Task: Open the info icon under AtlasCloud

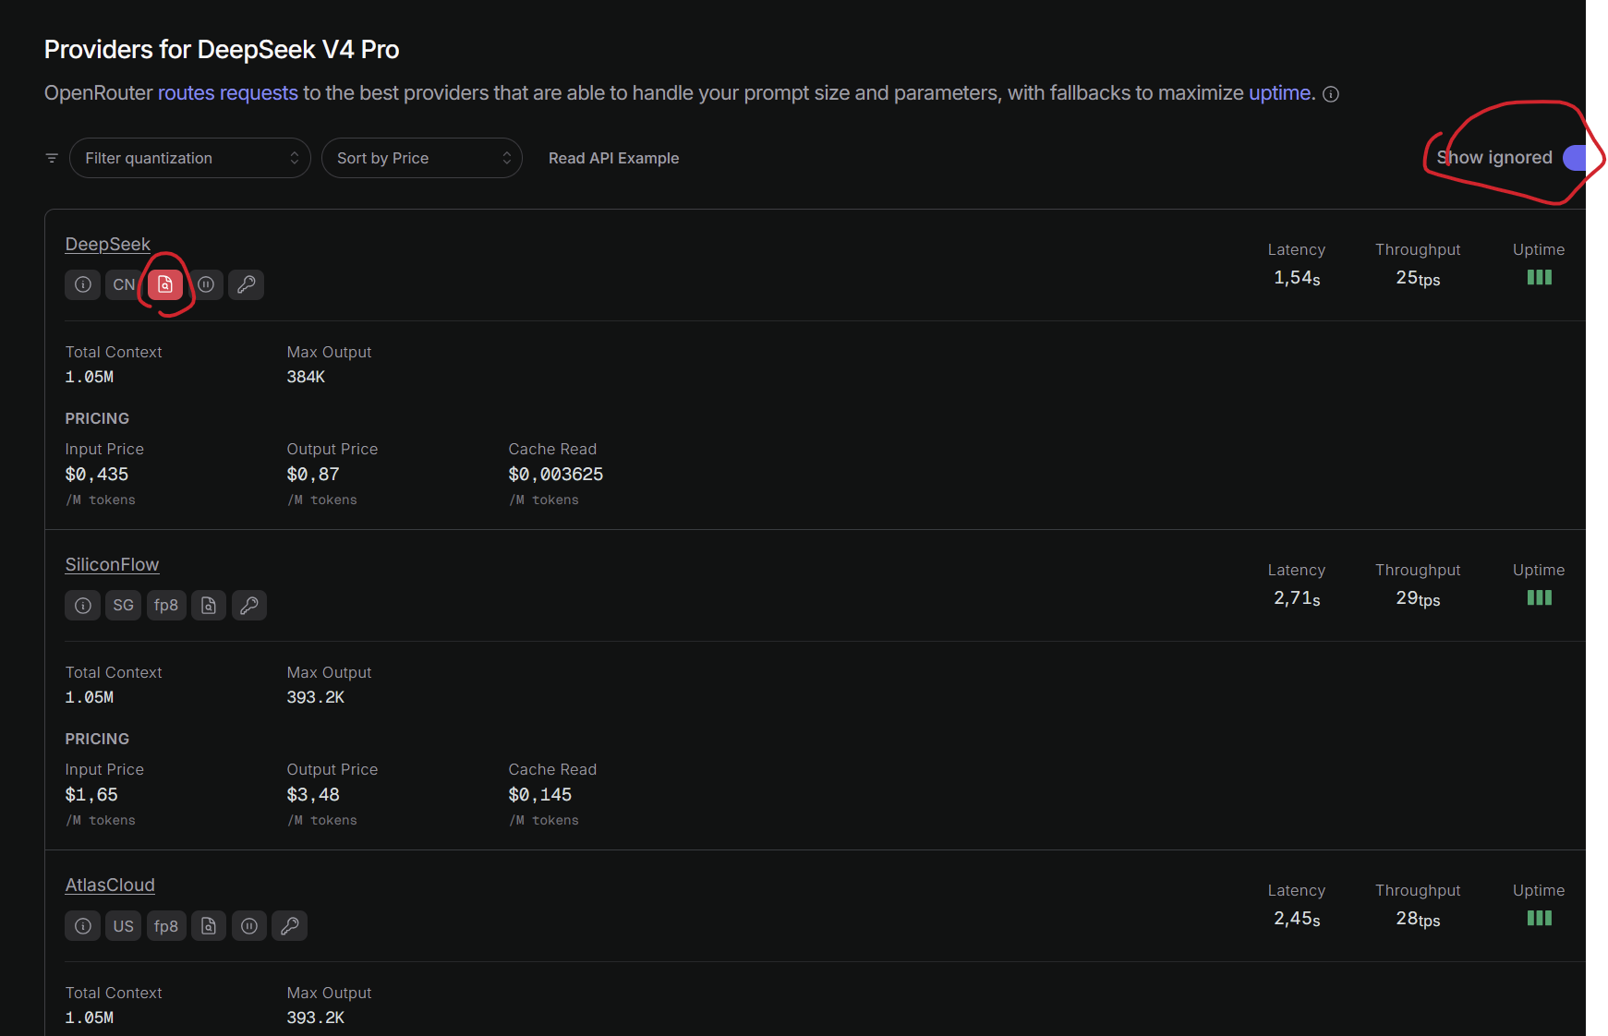Action: [83, 925]
